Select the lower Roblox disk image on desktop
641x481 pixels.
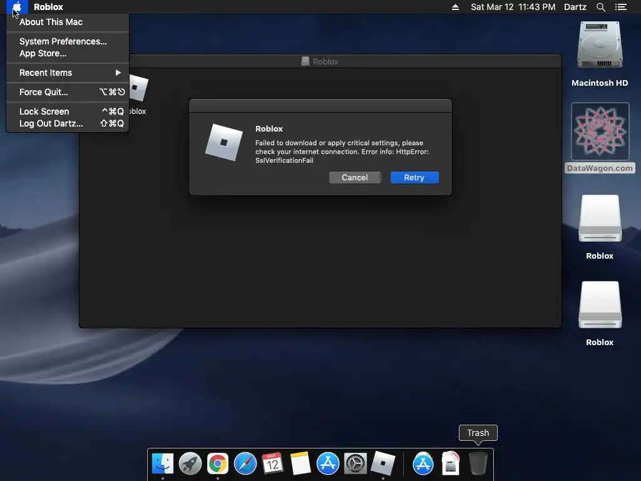click(x=600, y=313)
